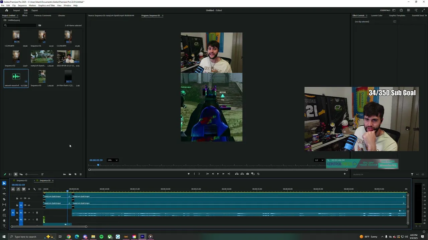Click the Export Frame camera icon
Viewport: 428px width, 240px height.
247,174
